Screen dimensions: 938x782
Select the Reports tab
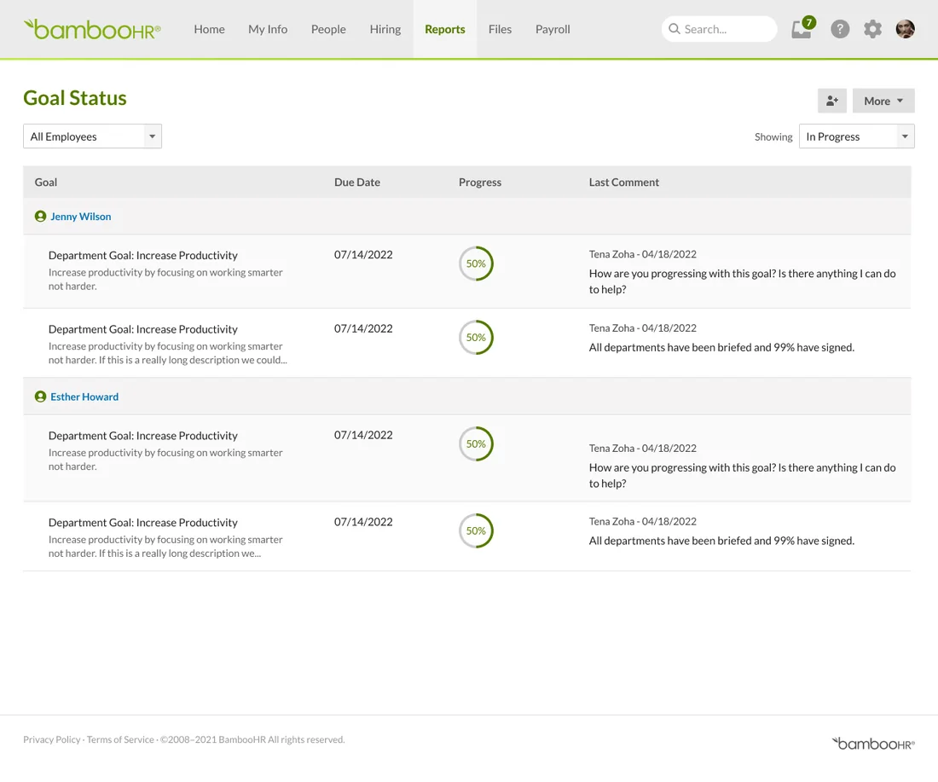click(444, 29)
